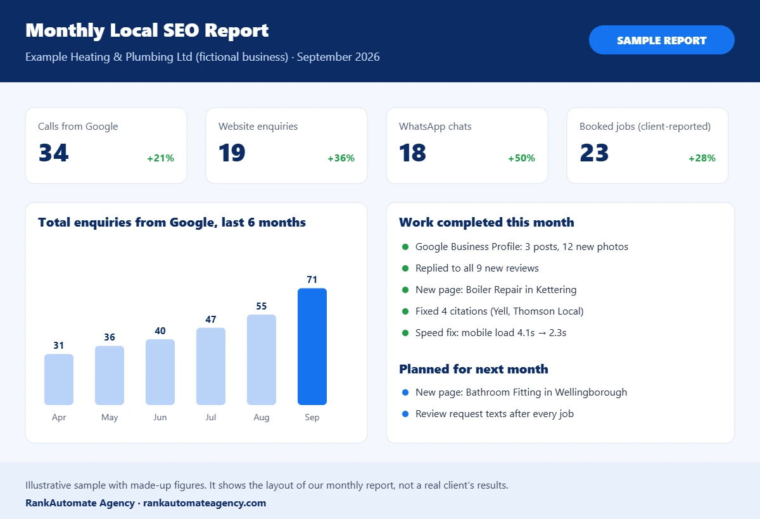The height and width of the screenshot is (519, 760).
Task: Select the Jul bar in the chart
Action: (211, 366)
